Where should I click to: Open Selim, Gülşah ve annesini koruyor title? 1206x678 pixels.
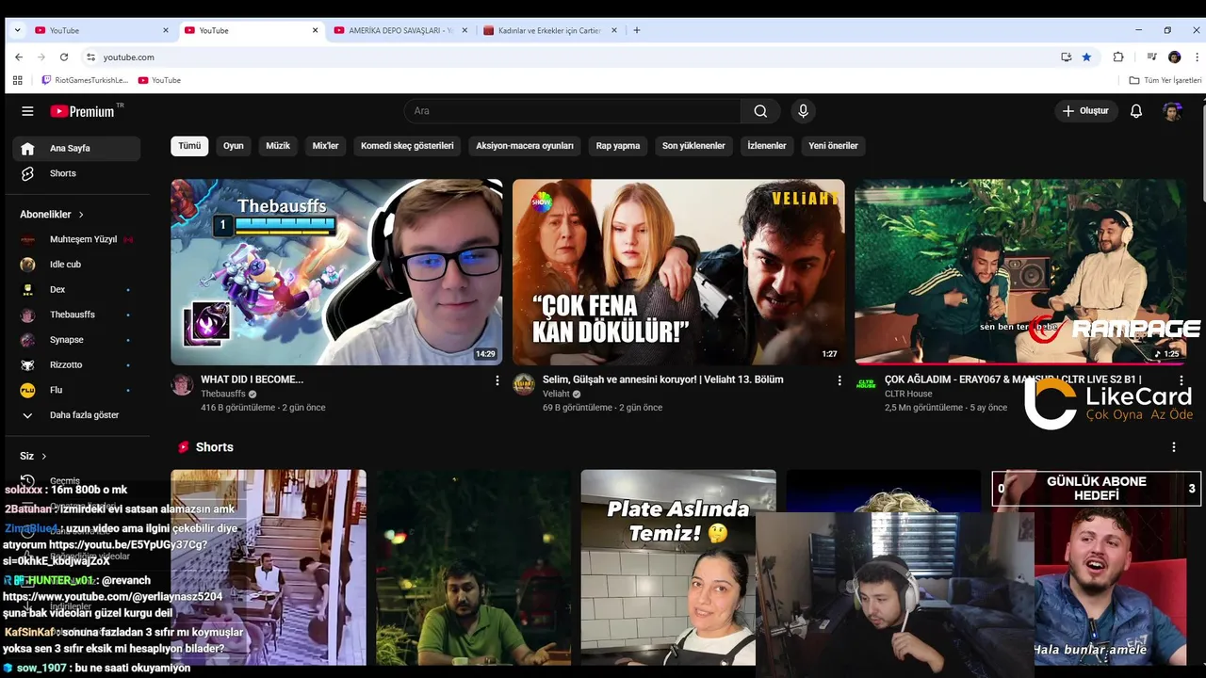click(662, 379)
